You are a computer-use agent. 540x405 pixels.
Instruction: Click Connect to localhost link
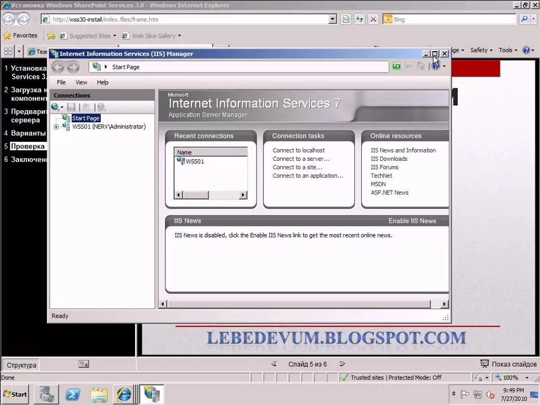(x=299, y=151)
